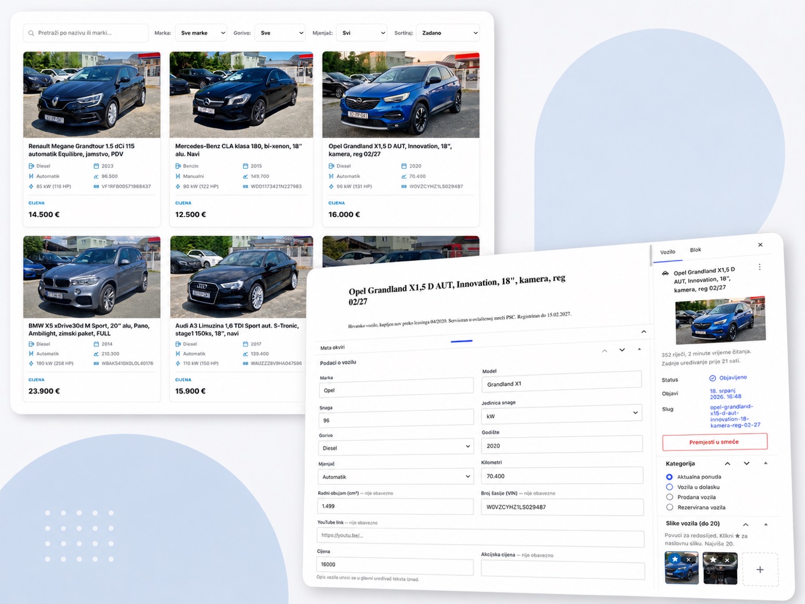Click the calendar icon on the Audi A3 card
The image size is (805, 604).
tap(246, 344)
